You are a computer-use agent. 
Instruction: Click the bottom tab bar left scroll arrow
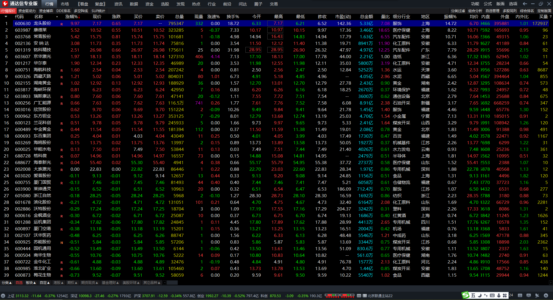(165, 283)
